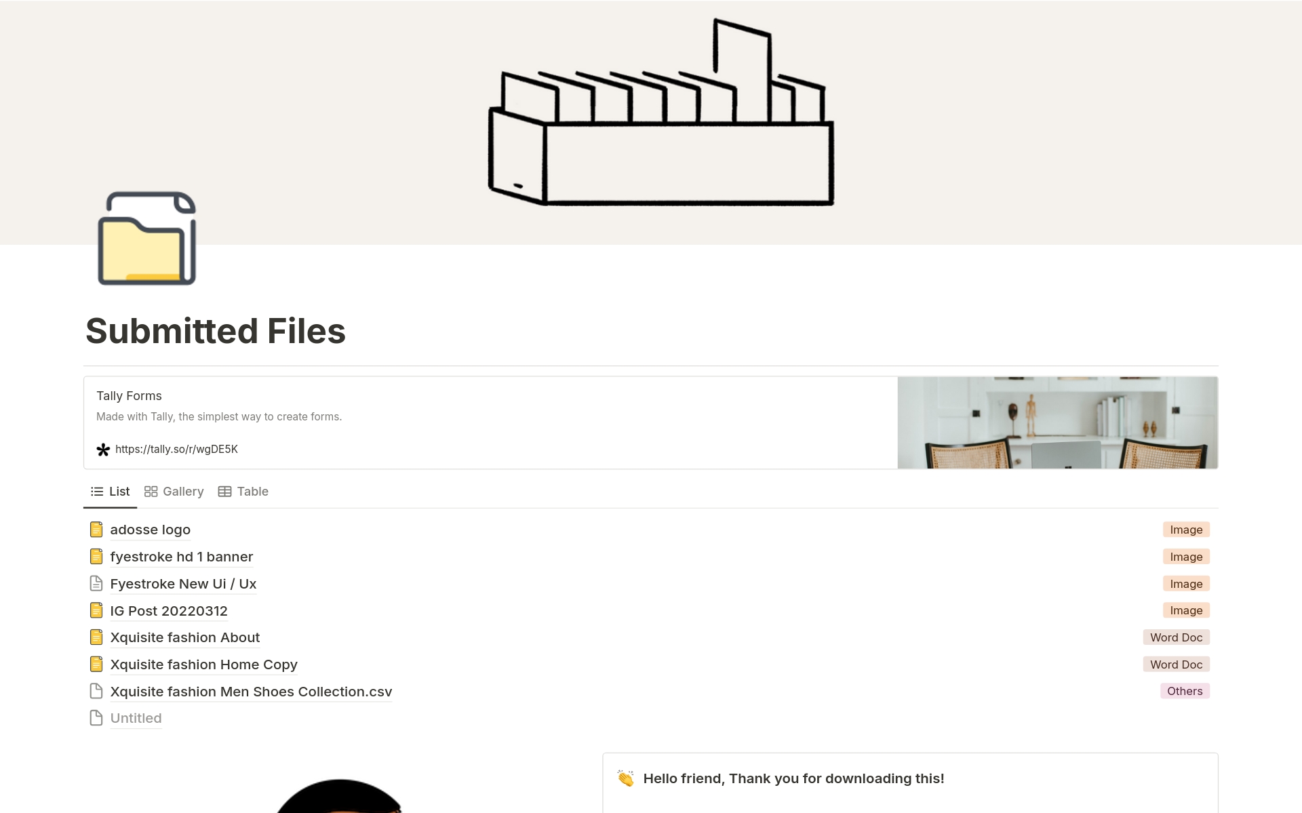Click the https://tally.so/r/wgDE5K hyperlink
Screen dimensions: 1302x813
click(176, 449)
